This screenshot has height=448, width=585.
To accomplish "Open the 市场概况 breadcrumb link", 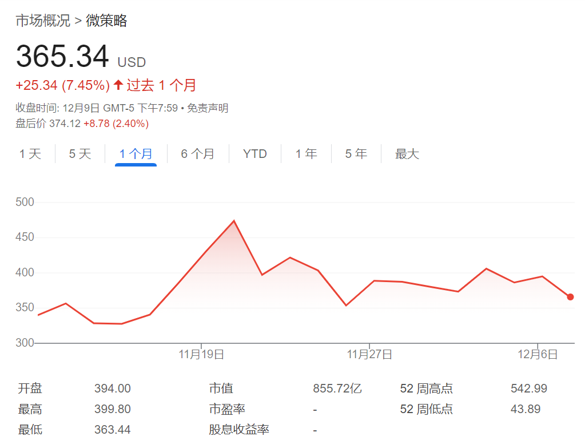I will pos(41,21).
